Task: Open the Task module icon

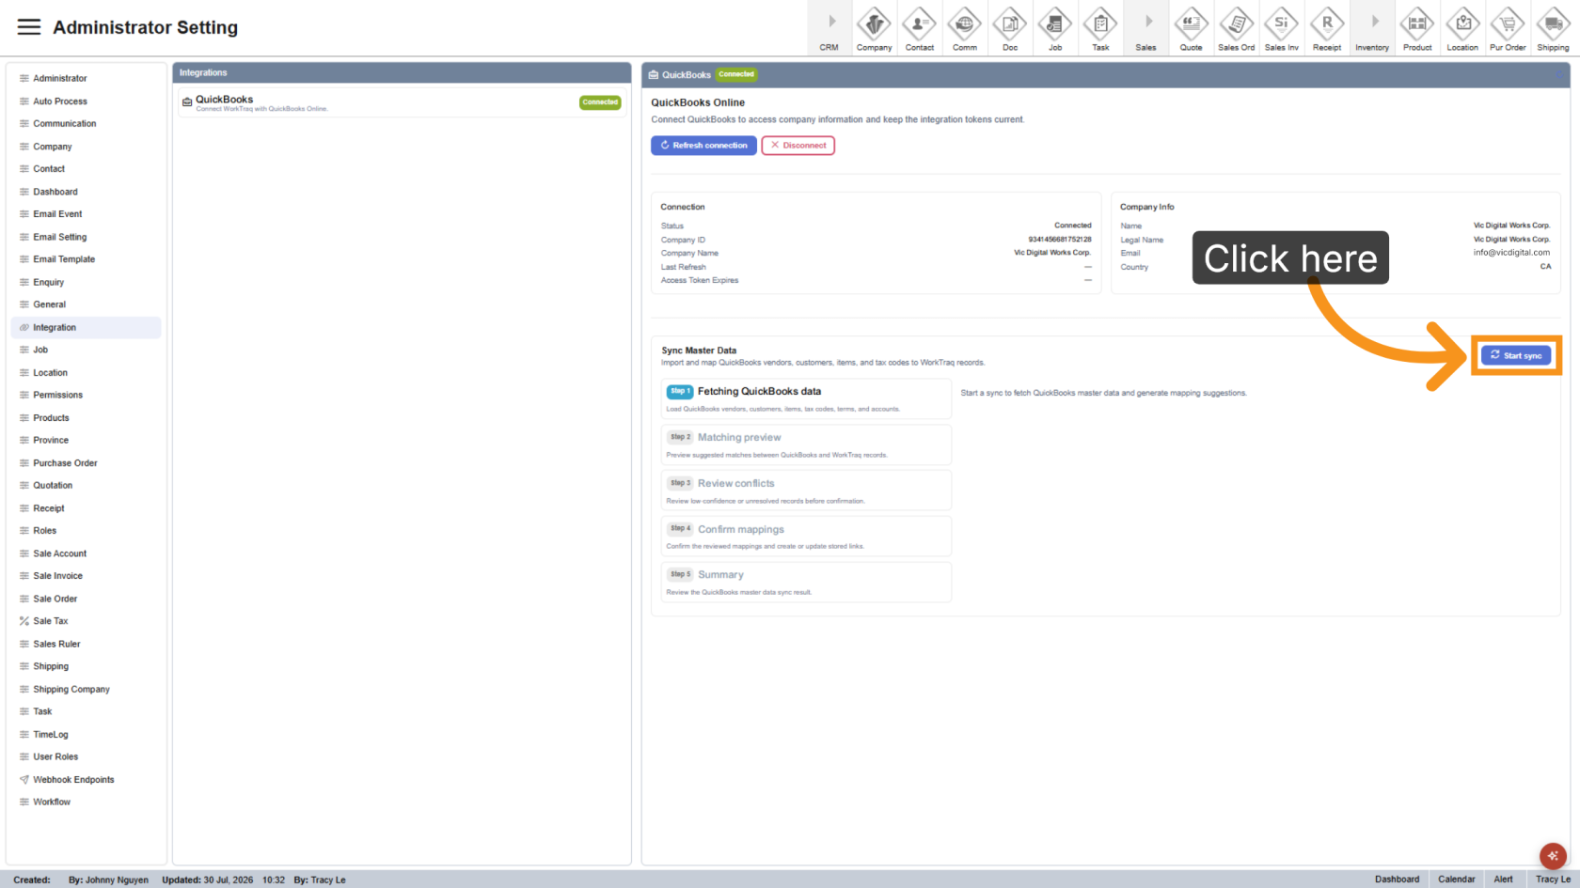Action: 1100,28
